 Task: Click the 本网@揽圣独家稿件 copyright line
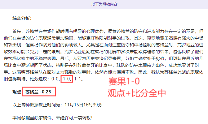52,118
